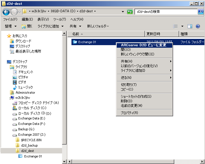Viewport: 205px width, 164px height.
Task: Click the blue Help icon
Action: [x=198, y=26]
